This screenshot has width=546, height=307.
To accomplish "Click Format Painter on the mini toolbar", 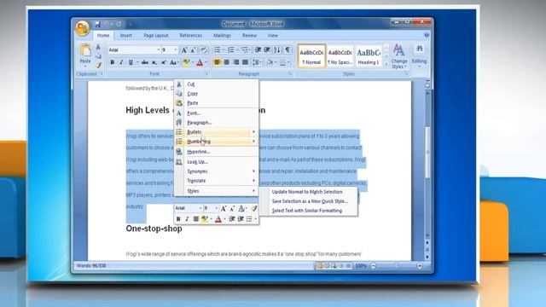I will [254, 208].
